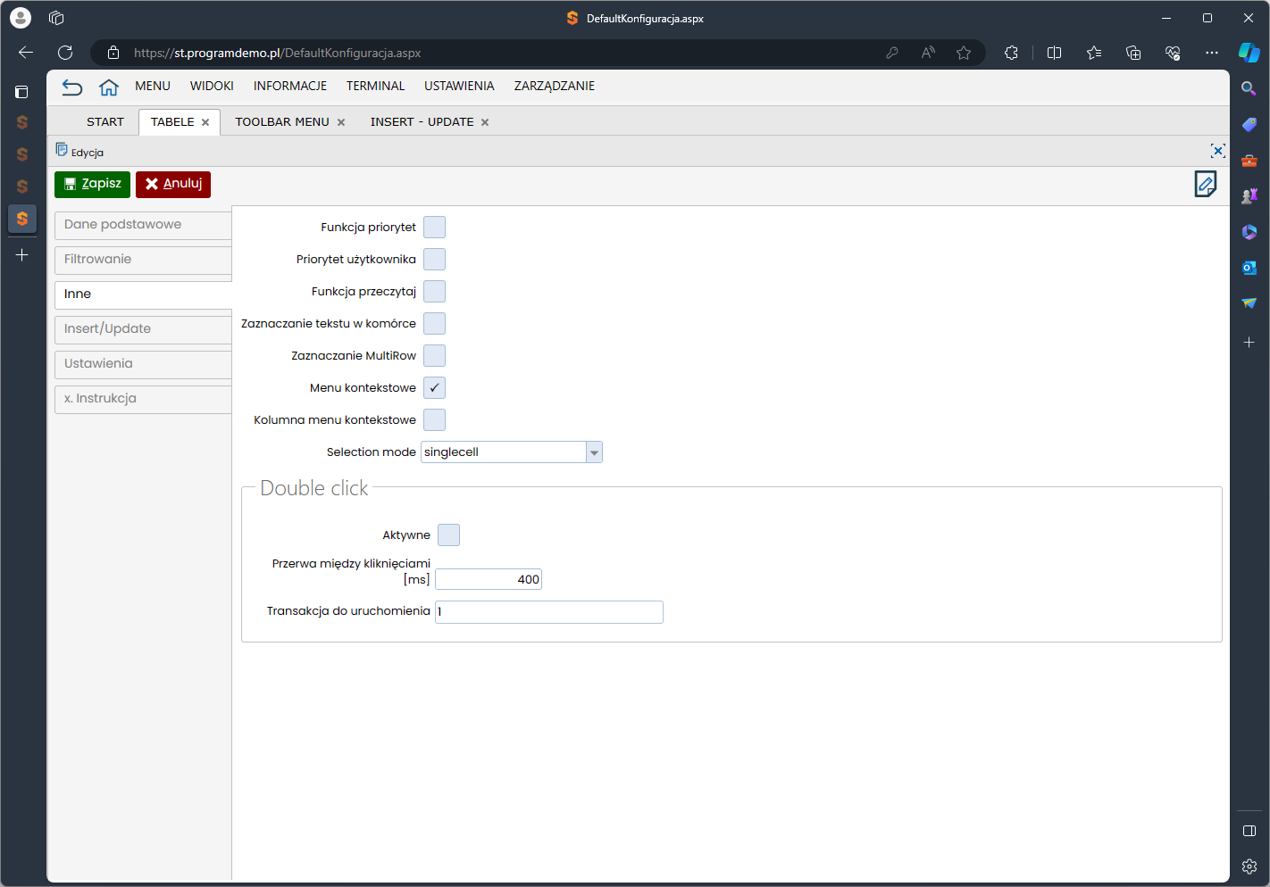Toggle split screen icon
The height and width of the screenshot is (887, 1270).
(1054, 53)
